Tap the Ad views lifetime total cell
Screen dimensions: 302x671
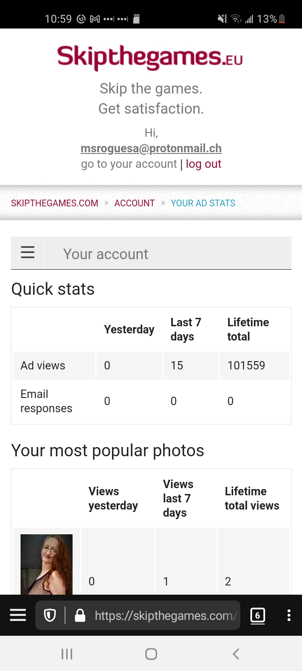[246, 366]
